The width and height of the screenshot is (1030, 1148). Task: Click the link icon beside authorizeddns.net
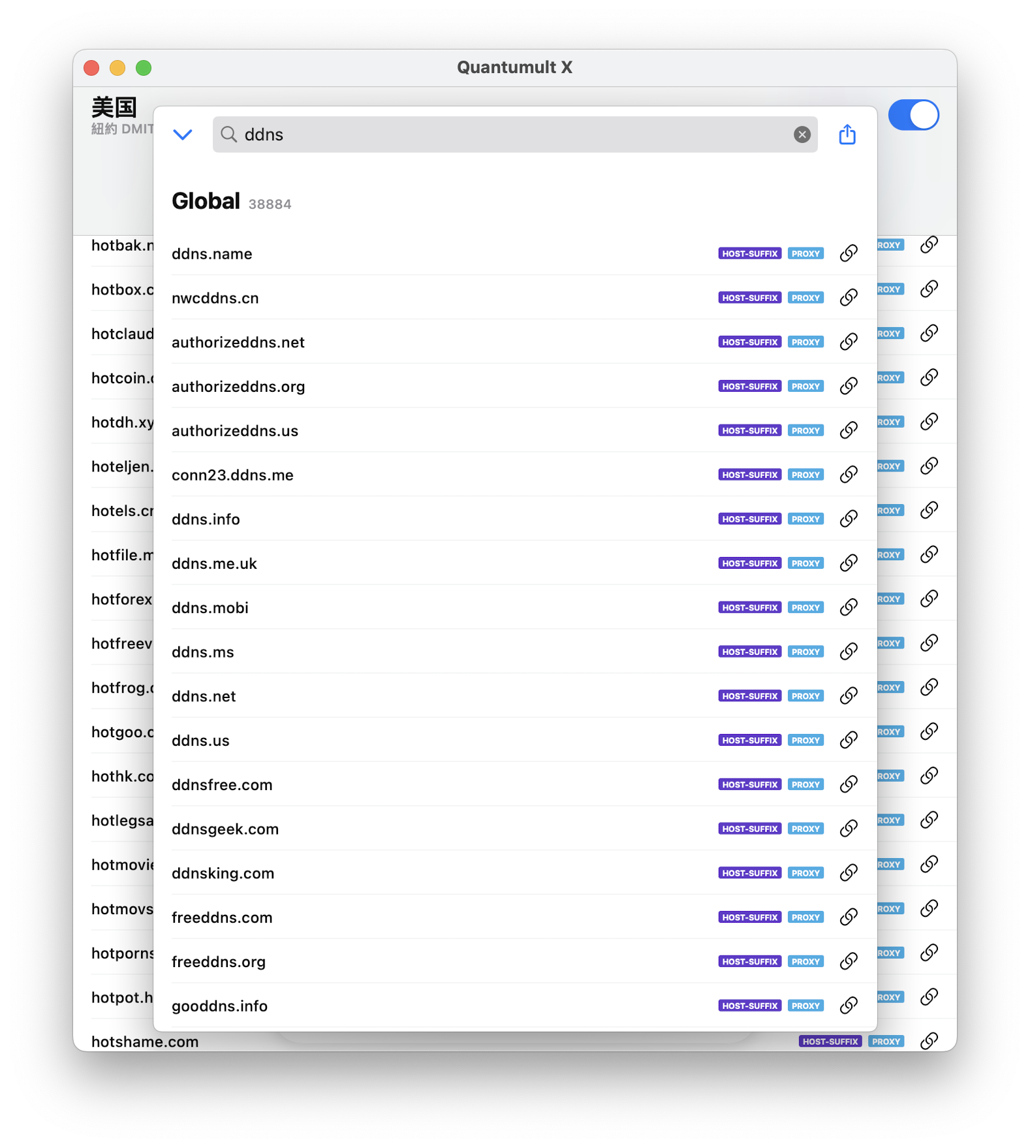coord(849,341)
